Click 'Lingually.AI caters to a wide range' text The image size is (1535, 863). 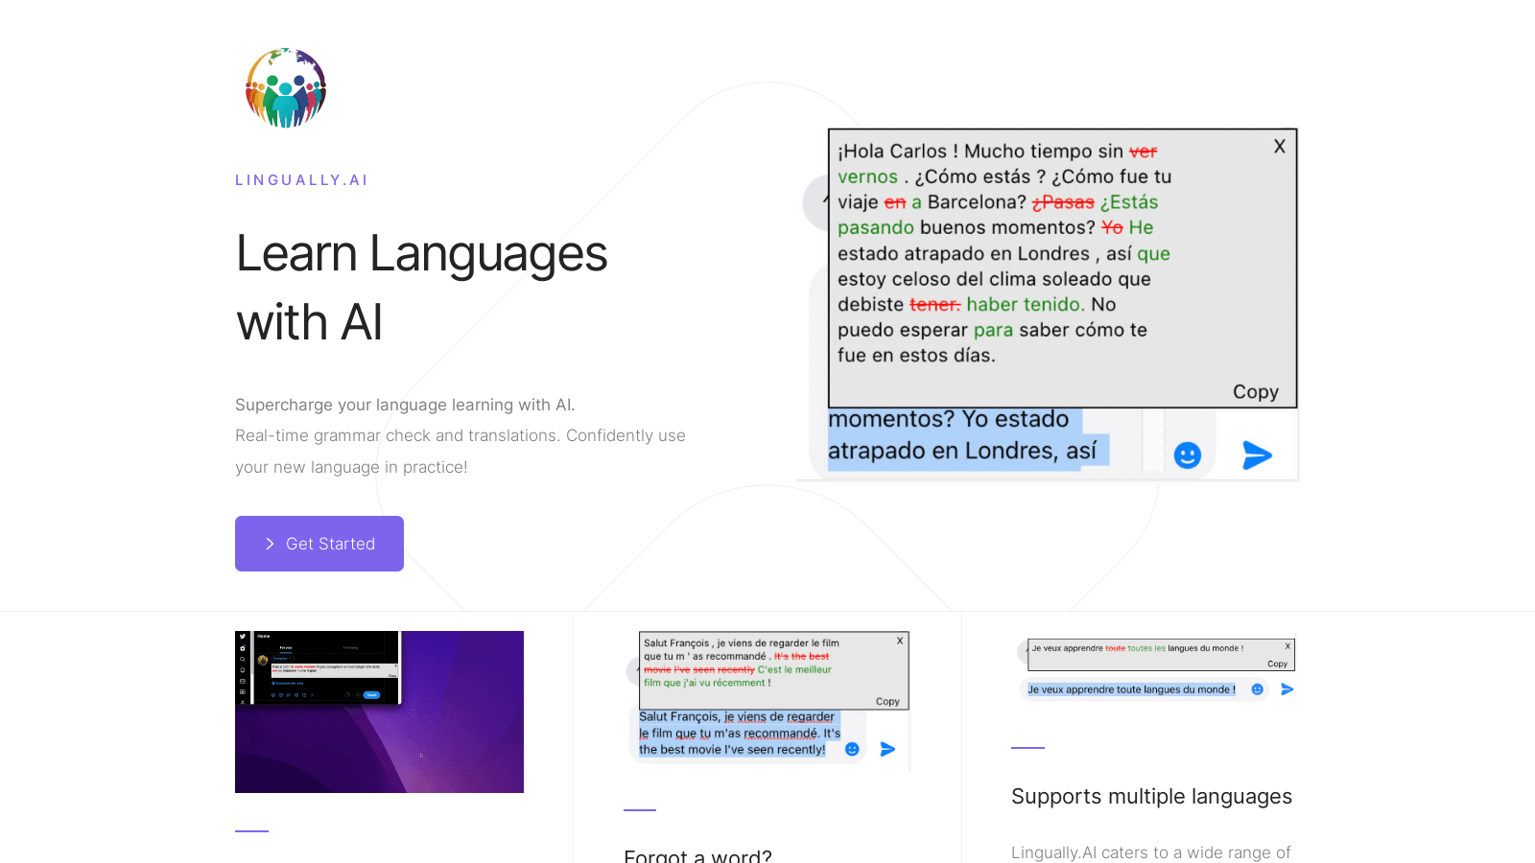pos(1151,852)
